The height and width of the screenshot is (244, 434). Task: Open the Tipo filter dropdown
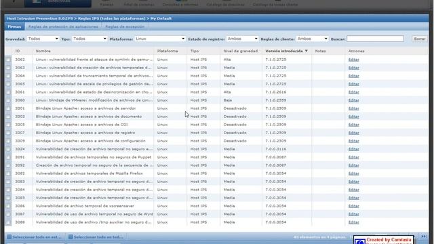pyautogui.click(x=90, y=39)
